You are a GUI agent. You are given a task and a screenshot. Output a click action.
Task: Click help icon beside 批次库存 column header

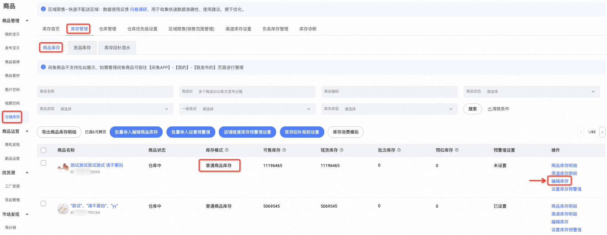(399, 150)
